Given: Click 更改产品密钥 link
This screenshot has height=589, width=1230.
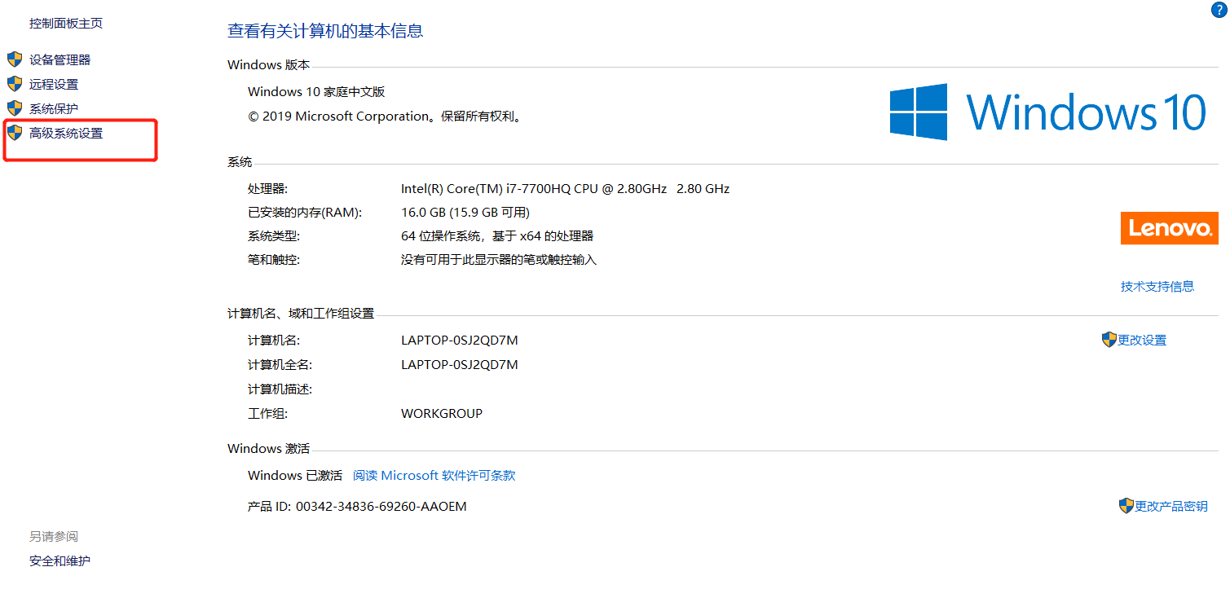Looking at the screenshot, I should point(1171,506).
